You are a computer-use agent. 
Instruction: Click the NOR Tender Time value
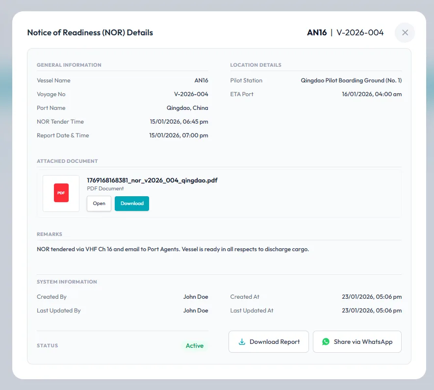pyautogui.click(x=179, y=122)
